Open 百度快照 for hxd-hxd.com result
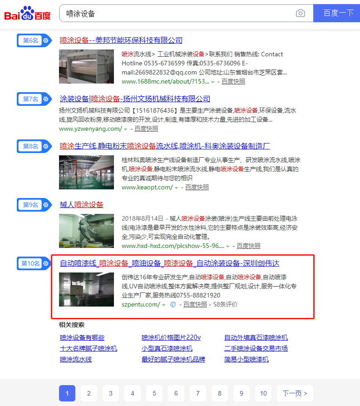 [x=248, y=246]
